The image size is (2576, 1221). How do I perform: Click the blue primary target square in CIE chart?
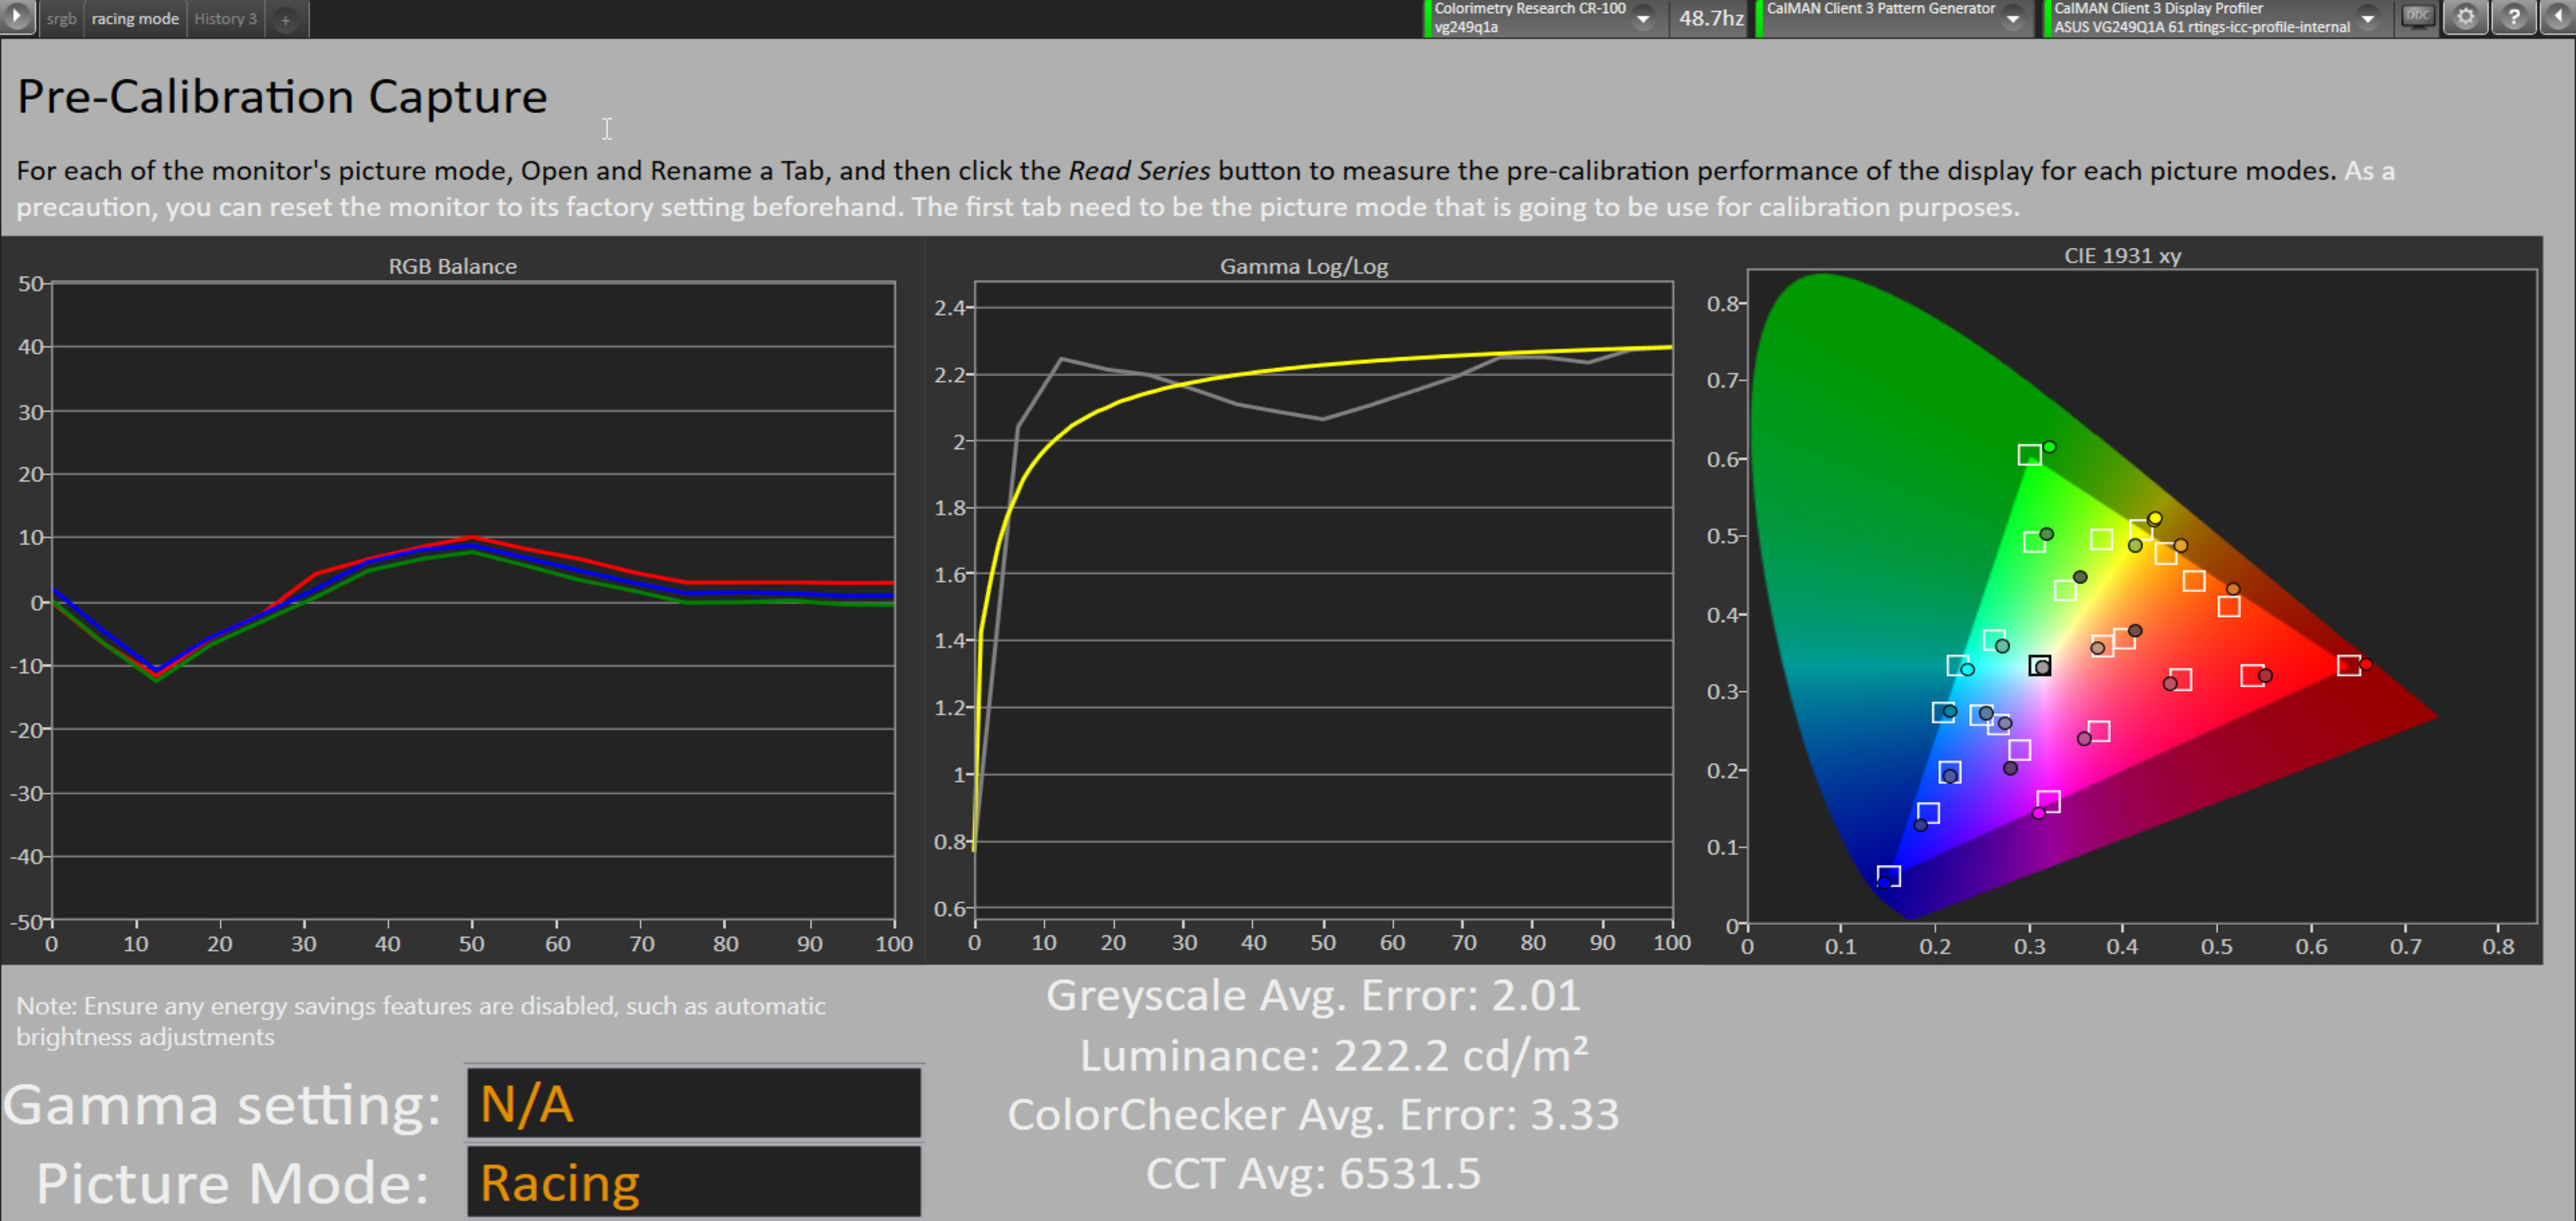coord(1888,877)
